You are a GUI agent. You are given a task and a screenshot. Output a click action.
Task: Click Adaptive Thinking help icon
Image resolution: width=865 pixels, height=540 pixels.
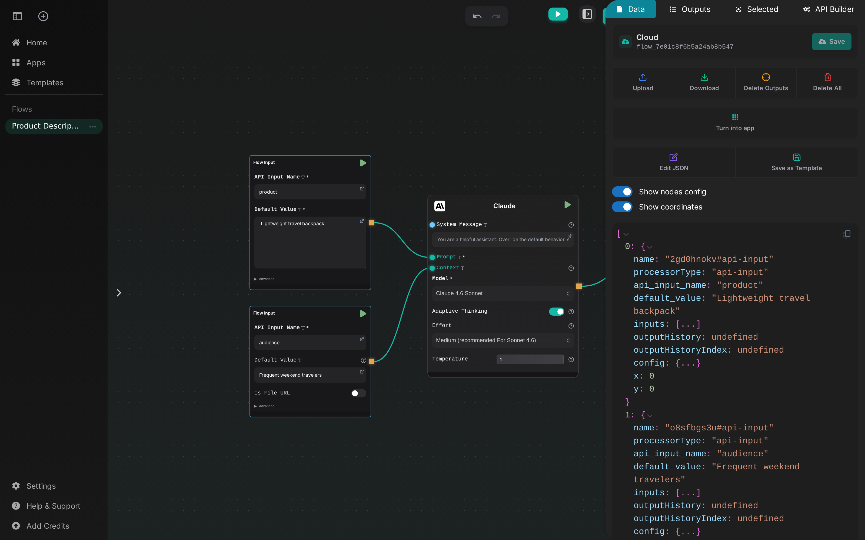pos(571,311)
